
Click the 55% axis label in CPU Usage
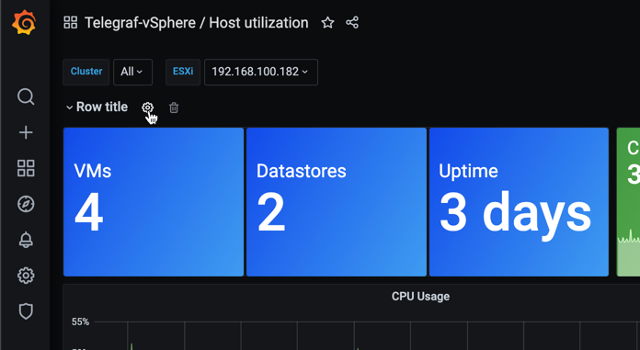coord(80,322)
